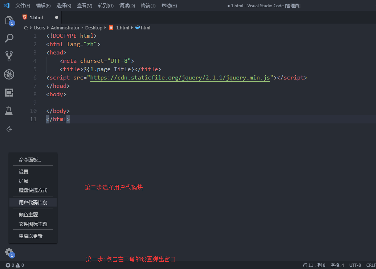Click the ${1.page Title} title text
Viewport: 376px width, 269px height.
(x=109, y=69)
